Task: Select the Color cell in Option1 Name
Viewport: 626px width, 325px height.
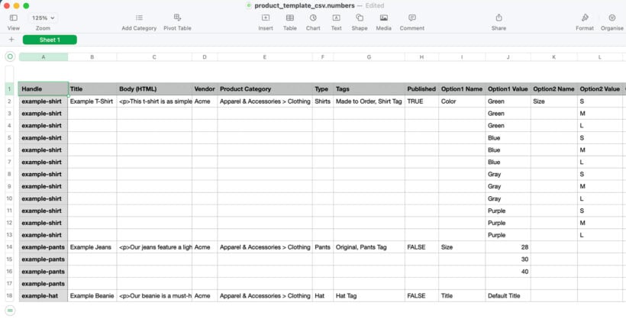Action: 462,101
